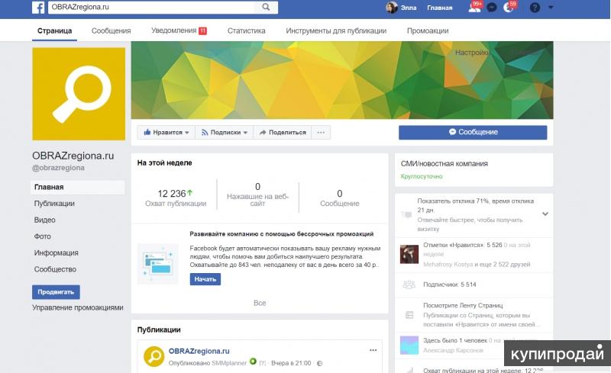Click the Все link under promo card
611x373 pixels.
click(x=260, y=303)
